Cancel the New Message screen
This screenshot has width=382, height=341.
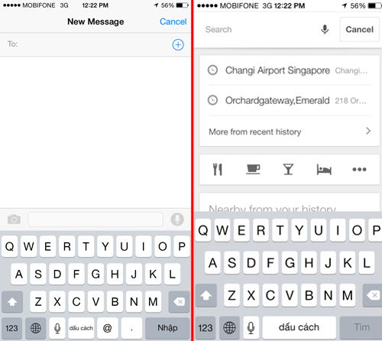[173, 21]
